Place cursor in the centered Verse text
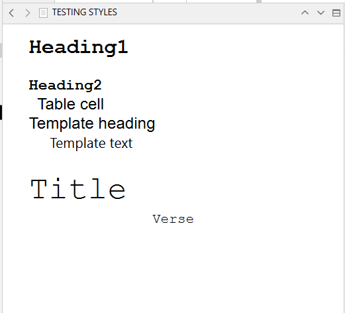The width and height of the screenshot is (345, 313). pyautogui.click(x=173, y=219)
